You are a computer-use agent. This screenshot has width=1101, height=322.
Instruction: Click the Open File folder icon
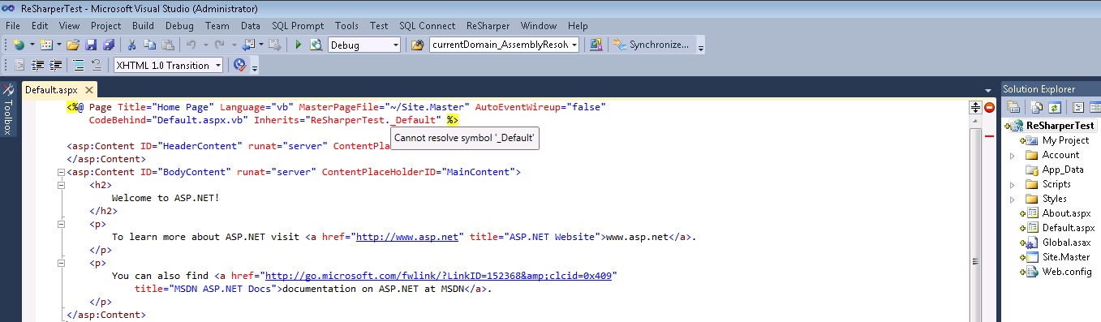point(73,45)
